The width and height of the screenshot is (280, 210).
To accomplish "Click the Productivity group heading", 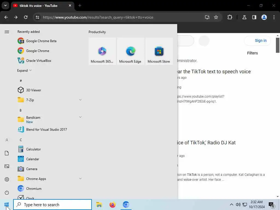I will click(97, 32).
